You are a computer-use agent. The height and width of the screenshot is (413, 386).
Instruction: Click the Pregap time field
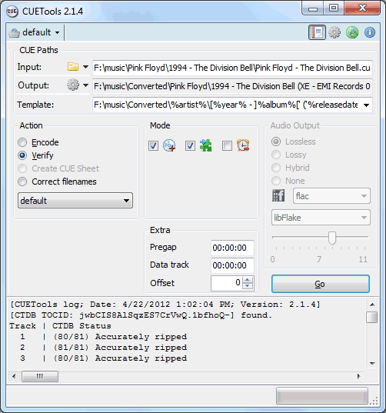(232, 248)
